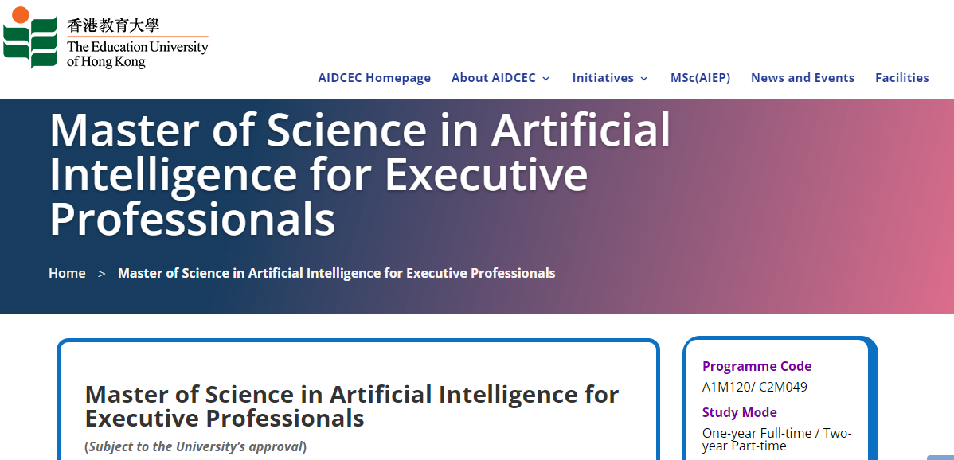Open the AIDCEC Homepage nav link
Image resolution: width=954 pixels, height=460 pixels.
click(374, 78)
